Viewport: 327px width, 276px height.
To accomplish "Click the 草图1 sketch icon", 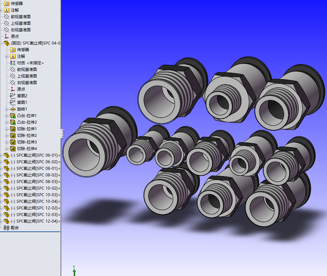I will tap(13, 103).
